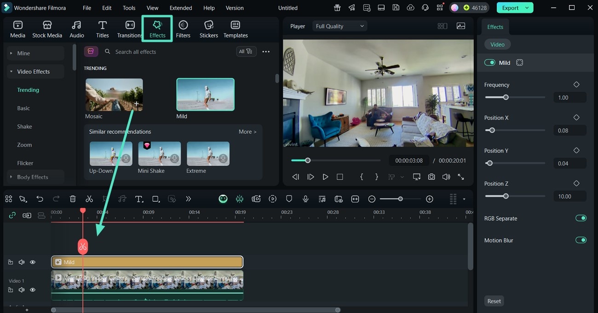The height and width of the screenshot is (313, 598).
Task: Open the Extended menu
Action: click(181, 8)
